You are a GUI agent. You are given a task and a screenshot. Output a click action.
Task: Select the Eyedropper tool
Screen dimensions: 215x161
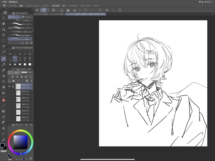3,52
